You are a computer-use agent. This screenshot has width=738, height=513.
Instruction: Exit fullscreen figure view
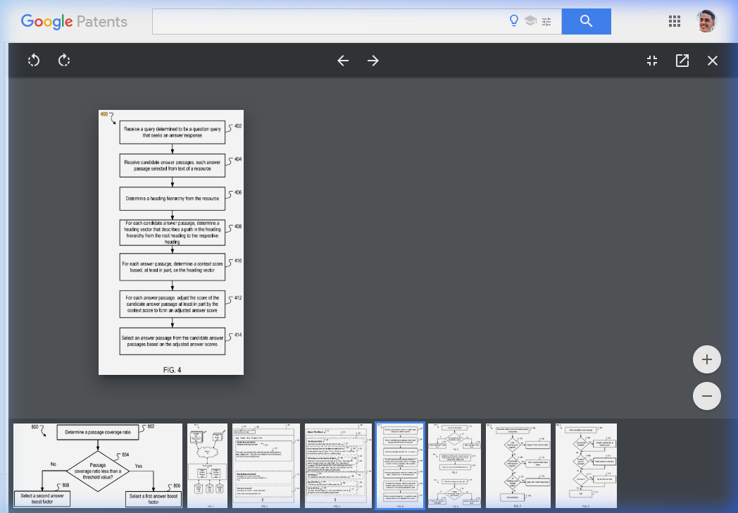coord(652,61)
